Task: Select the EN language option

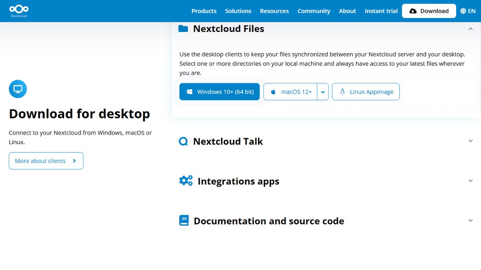Action: pyautogui.click(x=472, y=11)
